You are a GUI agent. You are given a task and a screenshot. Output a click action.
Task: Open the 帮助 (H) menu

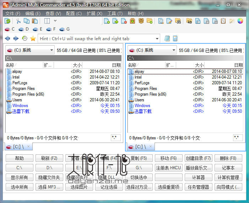tap(135, 14)
